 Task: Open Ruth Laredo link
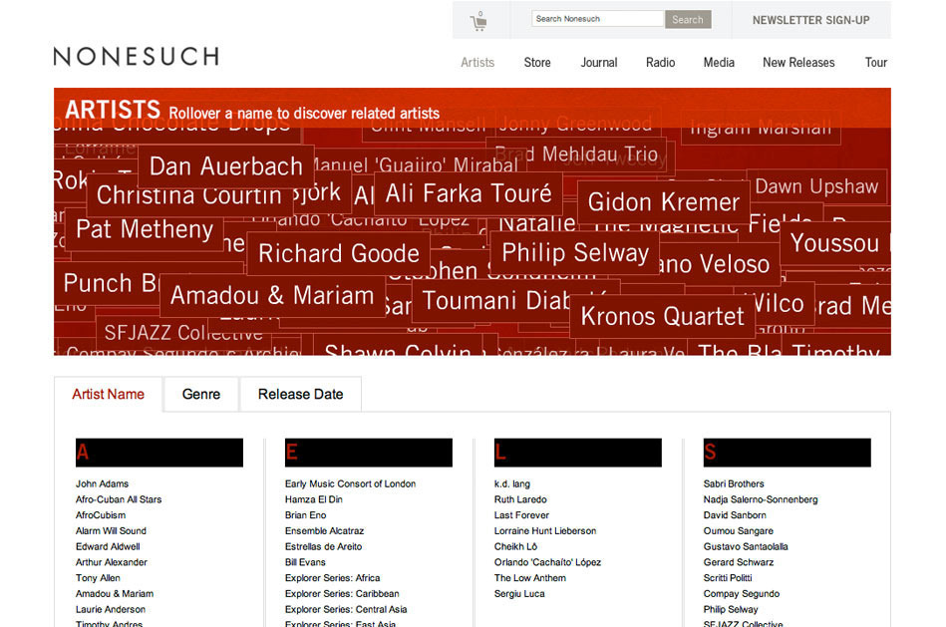[x=520, y=499]
